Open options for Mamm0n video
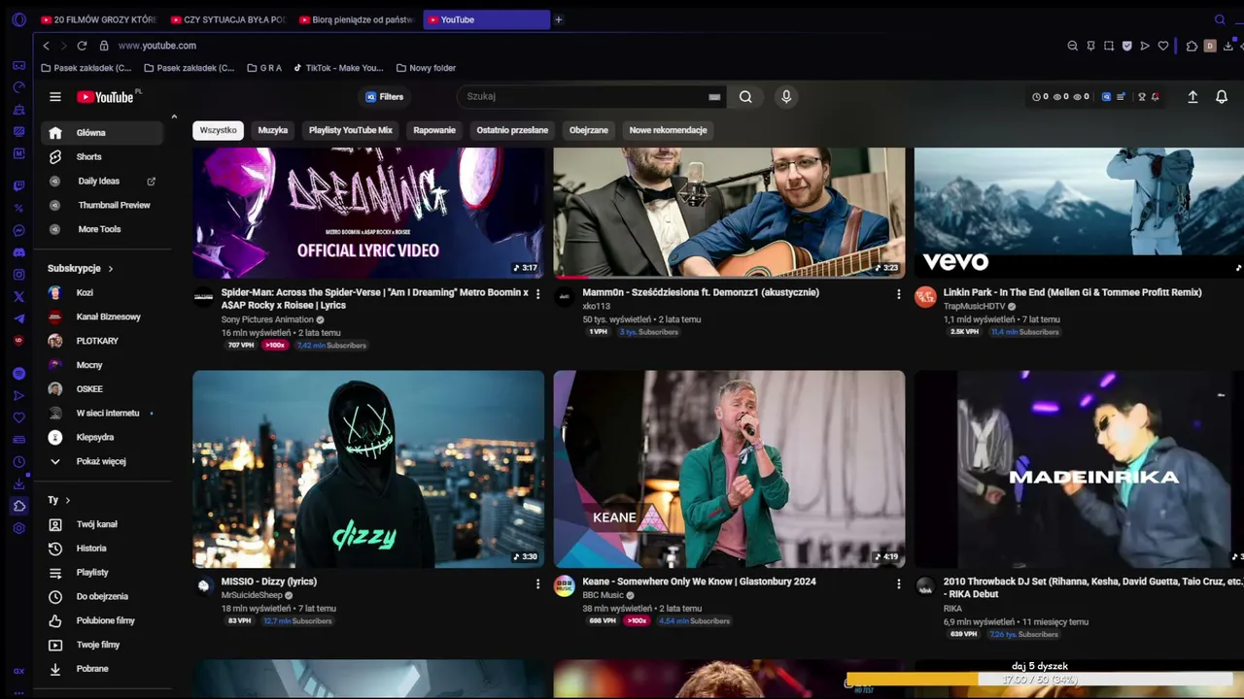The image size is (1244, 699). pos(898,294)
